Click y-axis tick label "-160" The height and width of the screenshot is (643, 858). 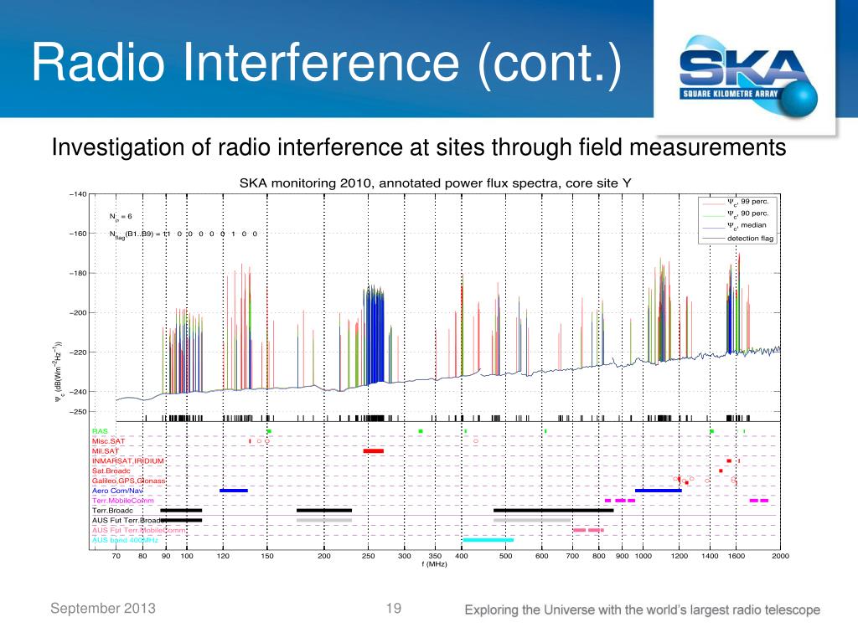(78, 234)
